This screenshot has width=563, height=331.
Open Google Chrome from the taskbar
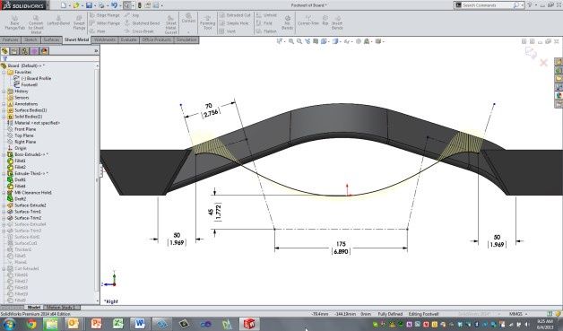click(31, 324)
